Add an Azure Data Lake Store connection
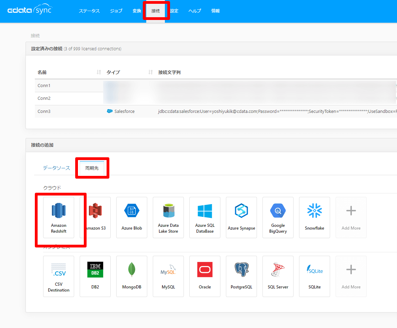397x328 pixels. 168,217
